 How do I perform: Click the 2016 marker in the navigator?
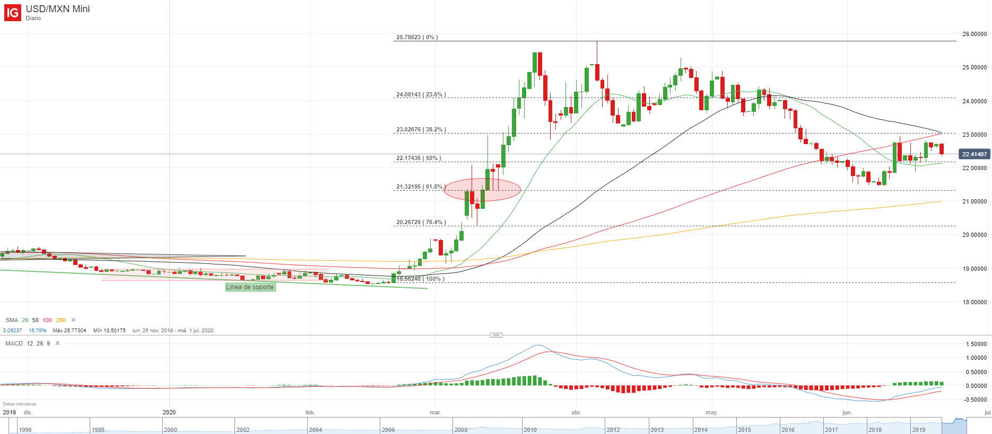coord(788,430)
